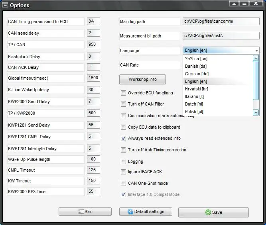Enable CAN One-Shot mode
The image size is (266, 225).
123,183
